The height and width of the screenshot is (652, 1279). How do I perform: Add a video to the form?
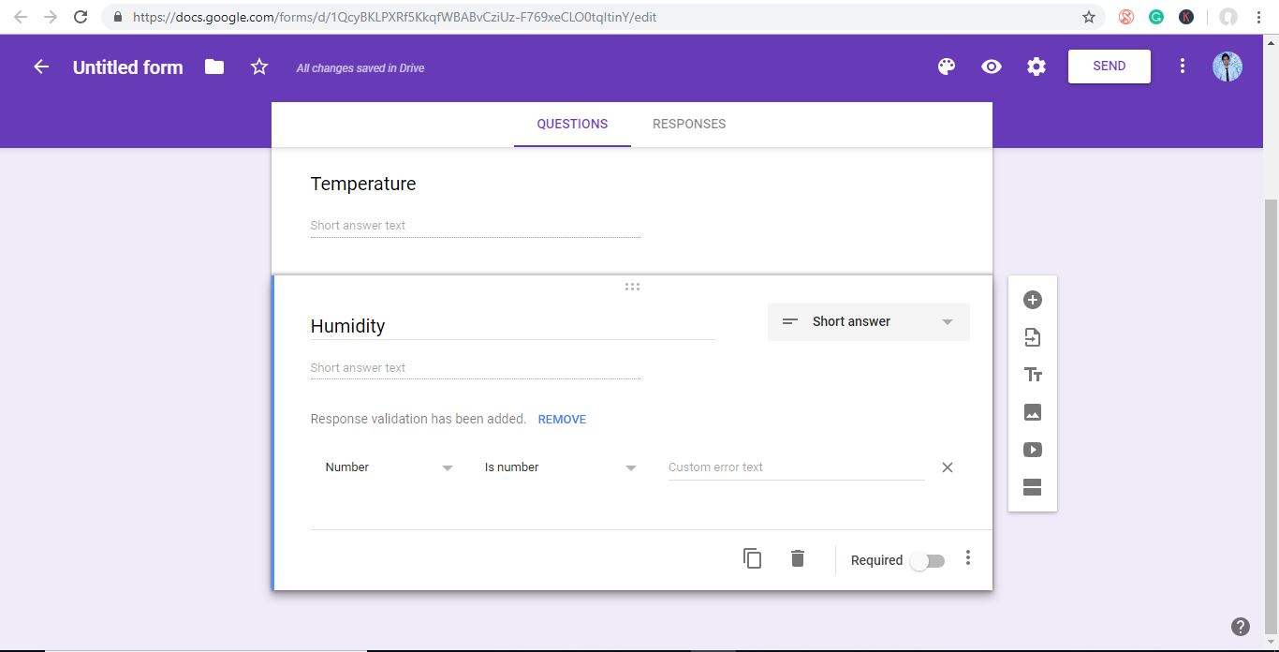click(1033, 450)
